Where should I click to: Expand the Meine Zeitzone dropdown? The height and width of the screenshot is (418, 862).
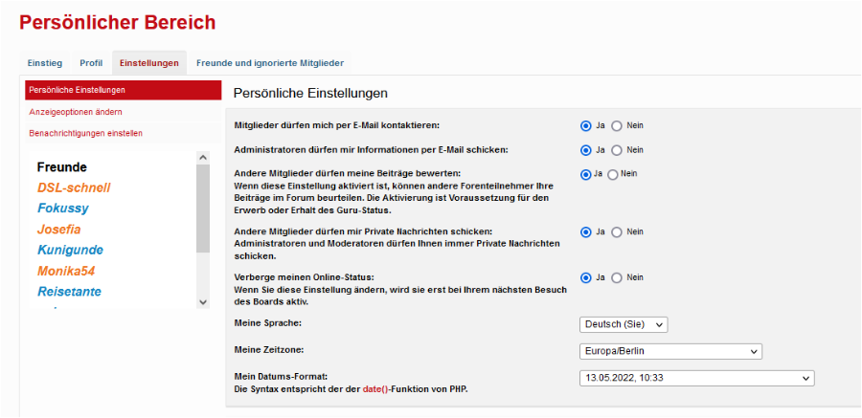[x=670, y=351]
